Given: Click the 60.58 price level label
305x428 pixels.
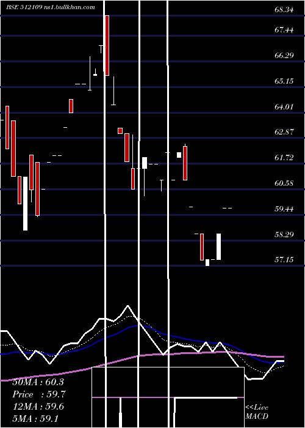Looking at the screenshot, I should pos(284,183).
